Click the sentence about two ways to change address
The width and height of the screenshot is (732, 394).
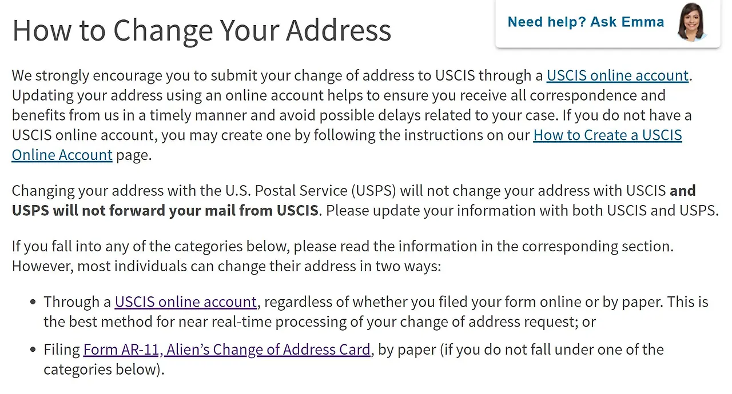[x=343, y=256]
